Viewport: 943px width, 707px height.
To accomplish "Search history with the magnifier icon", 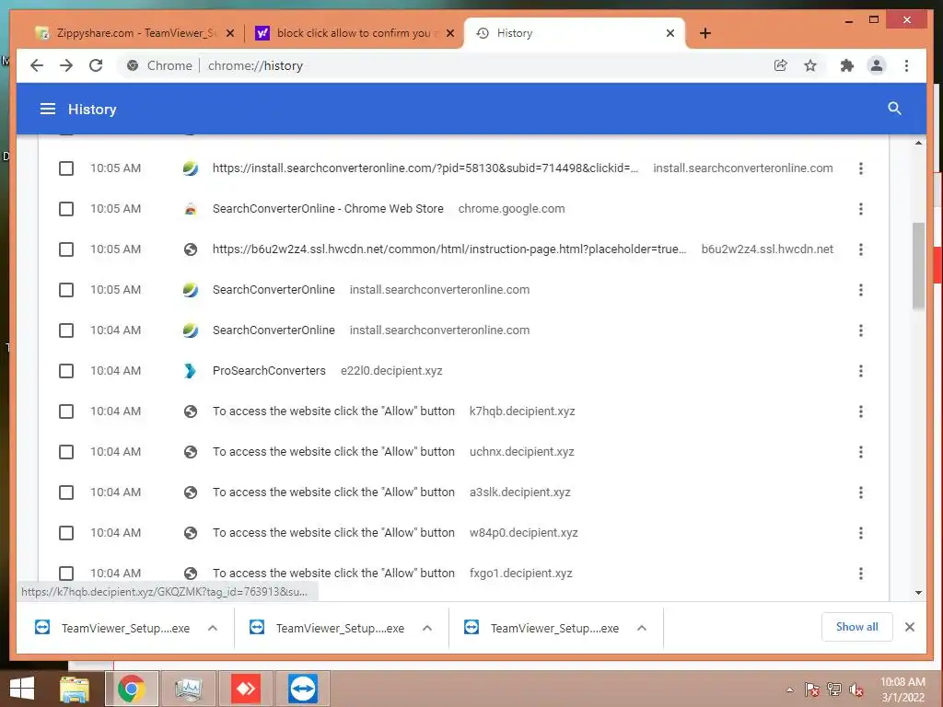I will click(x=894, y=109).
